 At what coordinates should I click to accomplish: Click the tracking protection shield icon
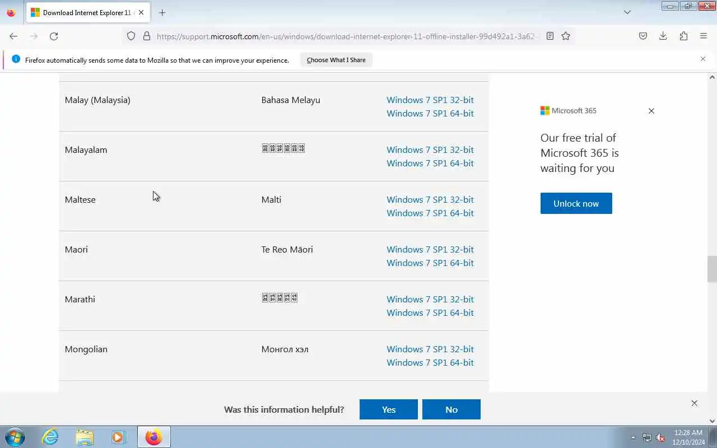tap(131, 36)
